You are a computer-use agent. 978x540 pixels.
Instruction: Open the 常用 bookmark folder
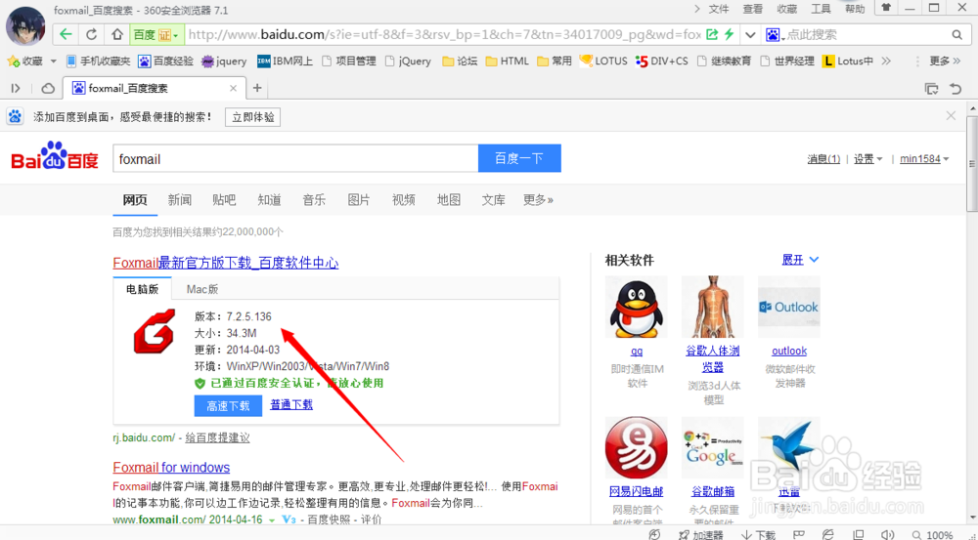555,62
